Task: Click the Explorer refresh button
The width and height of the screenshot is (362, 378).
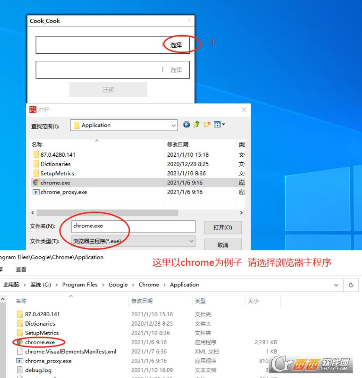Action: coord(351,285)
